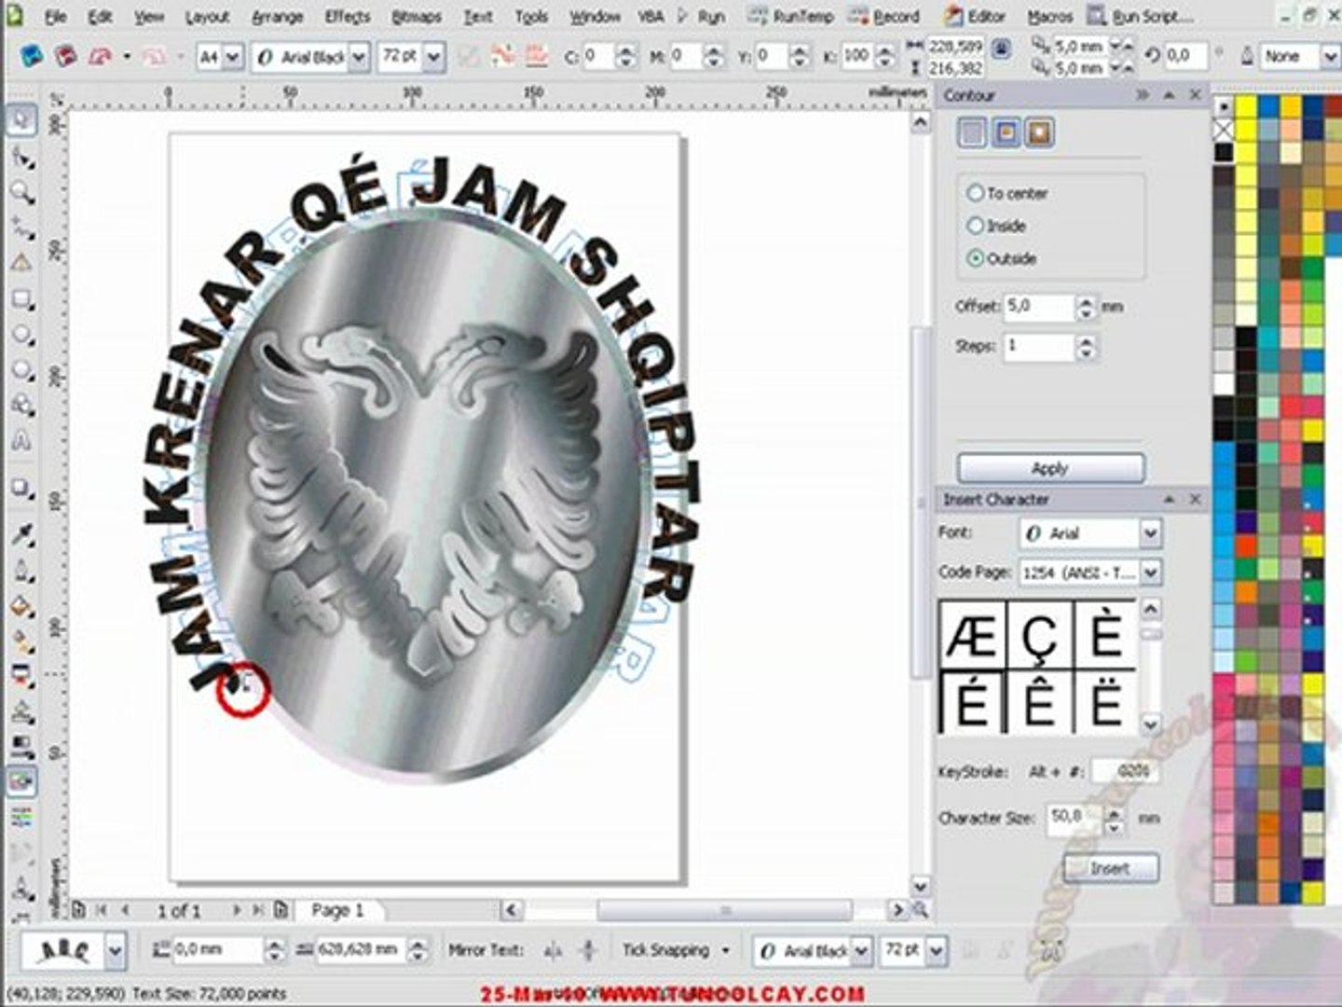The height and width of the screenshot is (1007, 1342).
Task: Select the Pick tool in the toolbox
Action: pos(21,119)
